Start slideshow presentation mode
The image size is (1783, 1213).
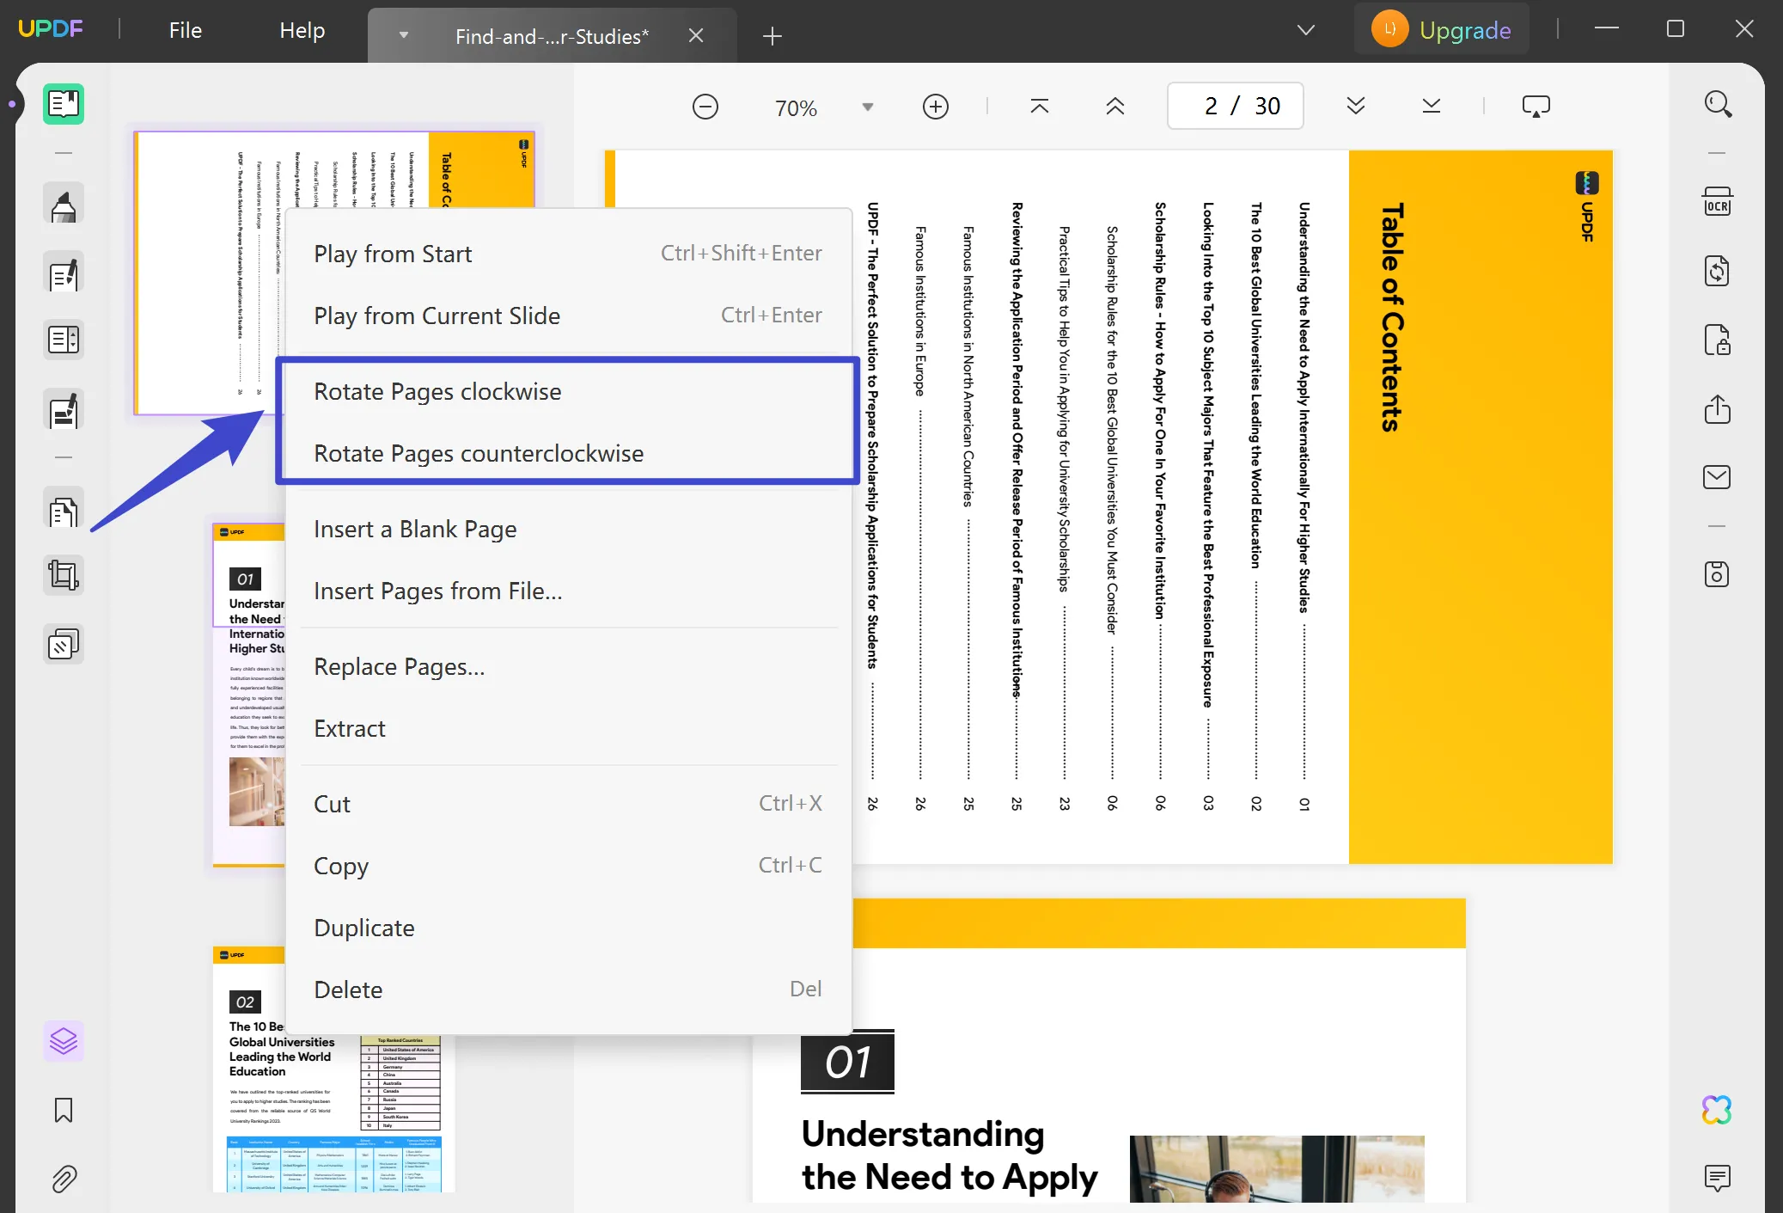(x=1536, y=107)
